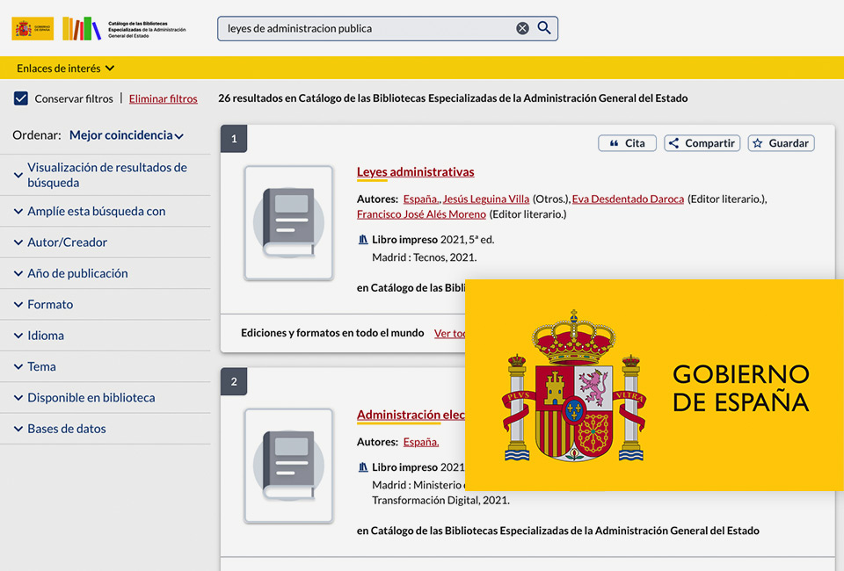Open Mejor coincidencia sort dropdown
Screen dimensions: 844x571
click(x=127, y=135)
